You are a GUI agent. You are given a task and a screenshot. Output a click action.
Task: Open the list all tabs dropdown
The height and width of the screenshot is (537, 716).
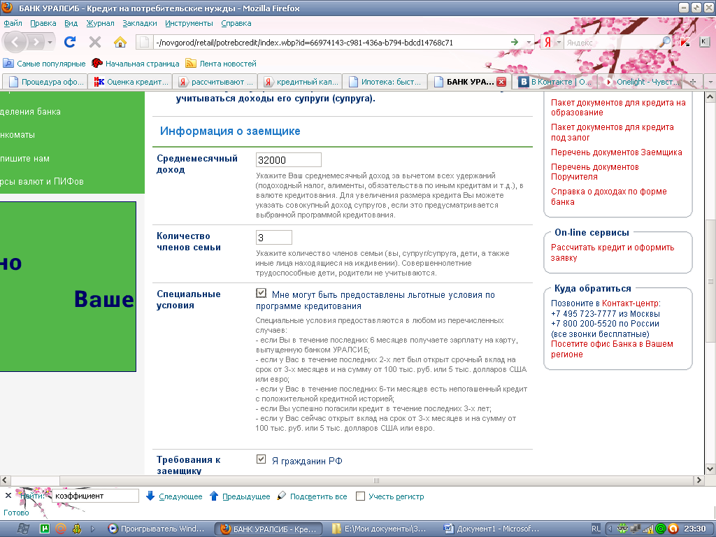(710, 82)
